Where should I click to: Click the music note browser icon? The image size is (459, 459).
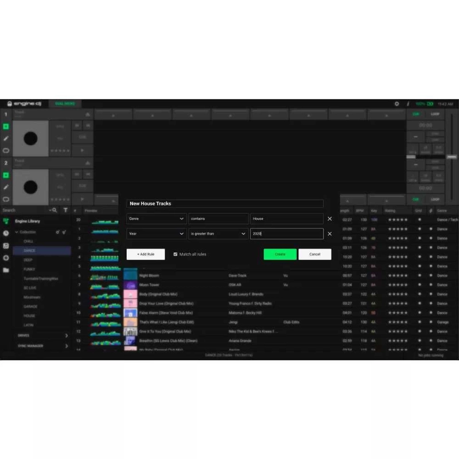pos(7,245)
